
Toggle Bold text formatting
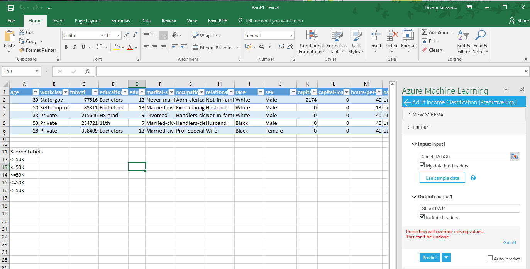coord(66,47)
